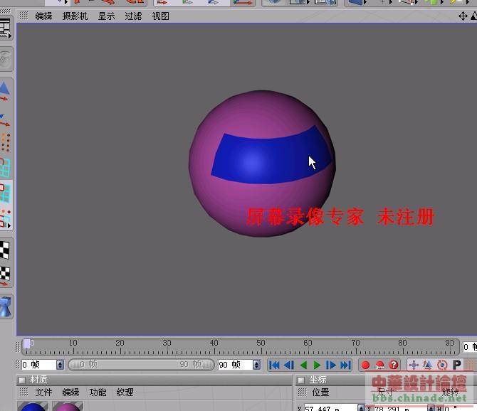Open the 摄影机 viewport menu
477x411 pixels.
[x=75, y=16]
